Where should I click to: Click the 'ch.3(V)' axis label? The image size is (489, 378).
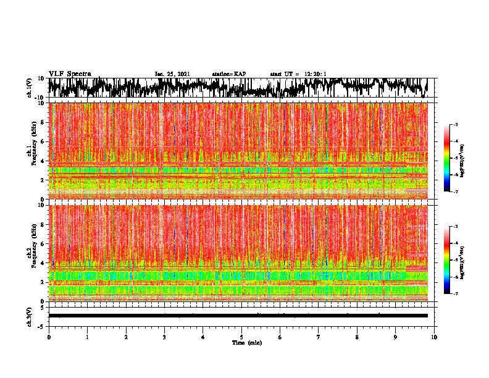pyautogui.click(x=30, y=317)
